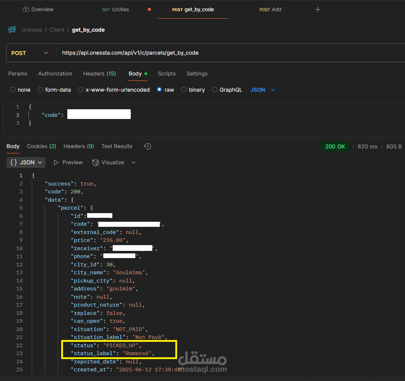This screenshot has height=381, width=405.
Task: Click the "external_code": null line
Action: 106,233
